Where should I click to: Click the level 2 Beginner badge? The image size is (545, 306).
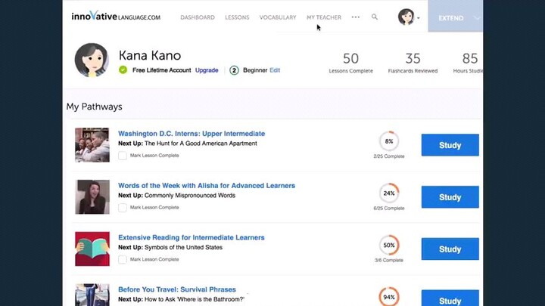pos(235,70)
